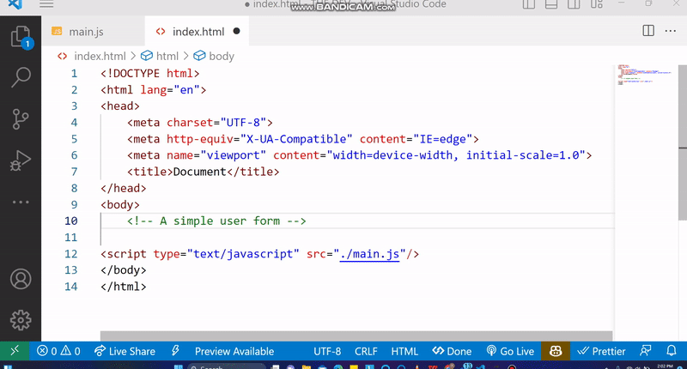Open editor More Actions ellipsis menu
Screen dimensions: 687x369
point(671,31)
